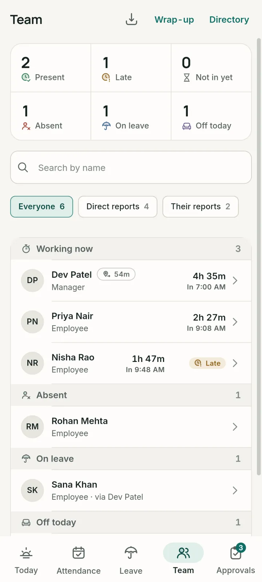Image resolution: width=262 pixels, height=582 pixels.
Task: Click "Employee · via Dev Patel" text
Action: point(98,497)
